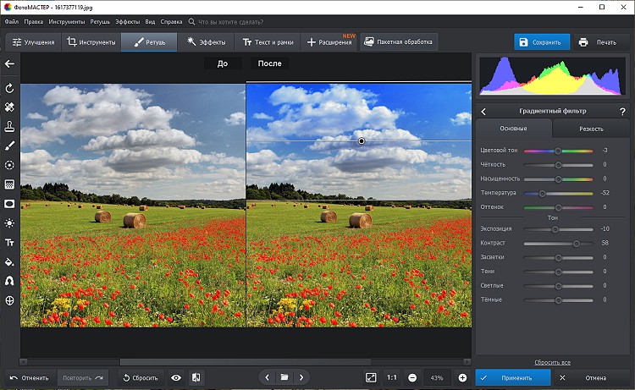Collapse Градиентный фильтр panel with left chevron
This screenshot has height=390, width=635.
[483, 112]
